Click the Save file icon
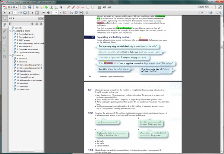The image size is (224, 154). (x=24, y=7)
